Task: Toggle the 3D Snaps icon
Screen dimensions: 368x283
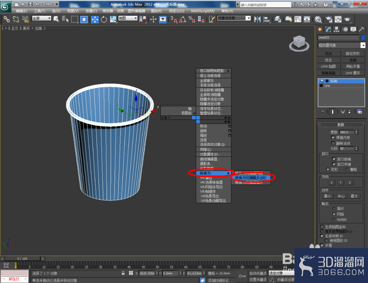Action: click(x=173, y=19)
